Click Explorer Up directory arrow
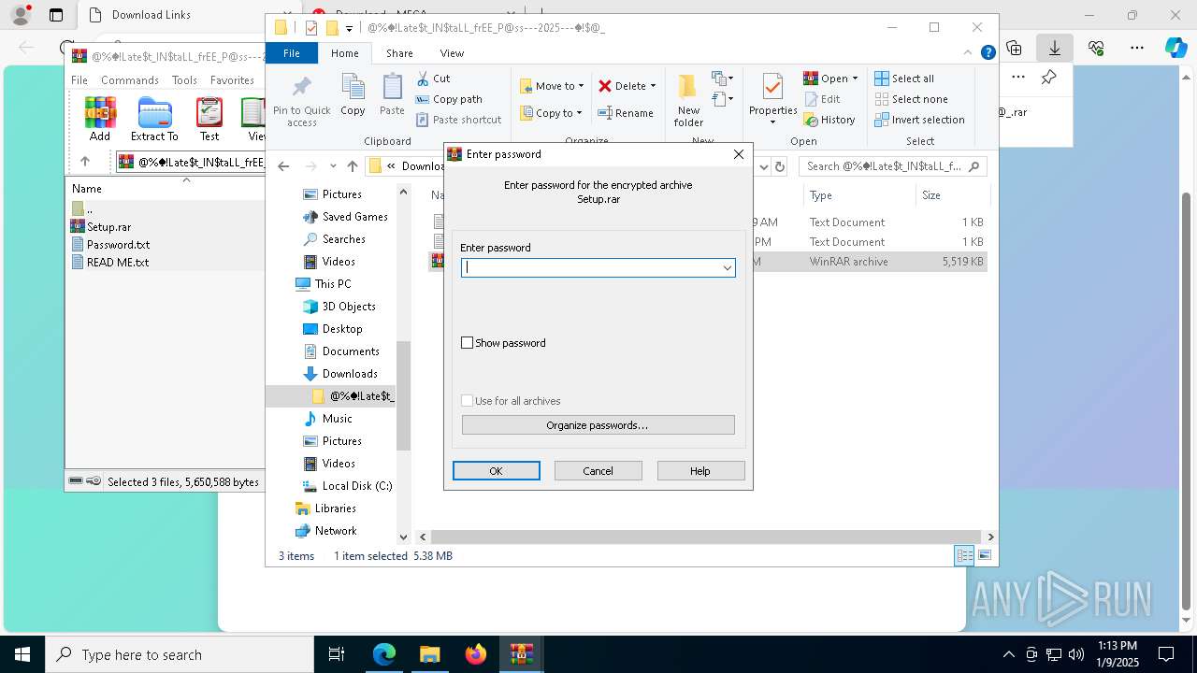Image resolution: width=1197 pixels, height=673 pixels. (x=352, y=166)
